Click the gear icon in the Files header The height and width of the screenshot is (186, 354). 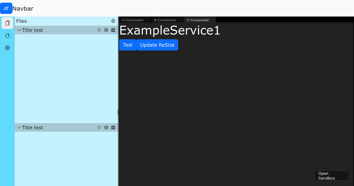click(113, 21)
